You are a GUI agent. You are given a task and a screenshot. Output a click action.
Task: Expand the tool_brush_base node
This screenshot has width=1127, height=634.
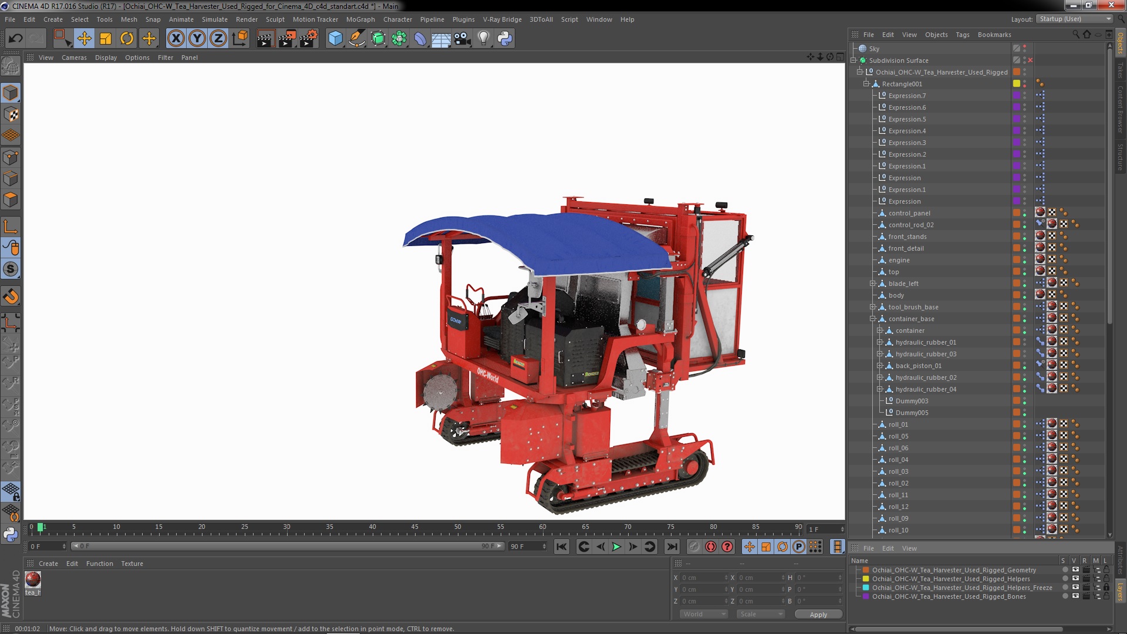[873, 307]
